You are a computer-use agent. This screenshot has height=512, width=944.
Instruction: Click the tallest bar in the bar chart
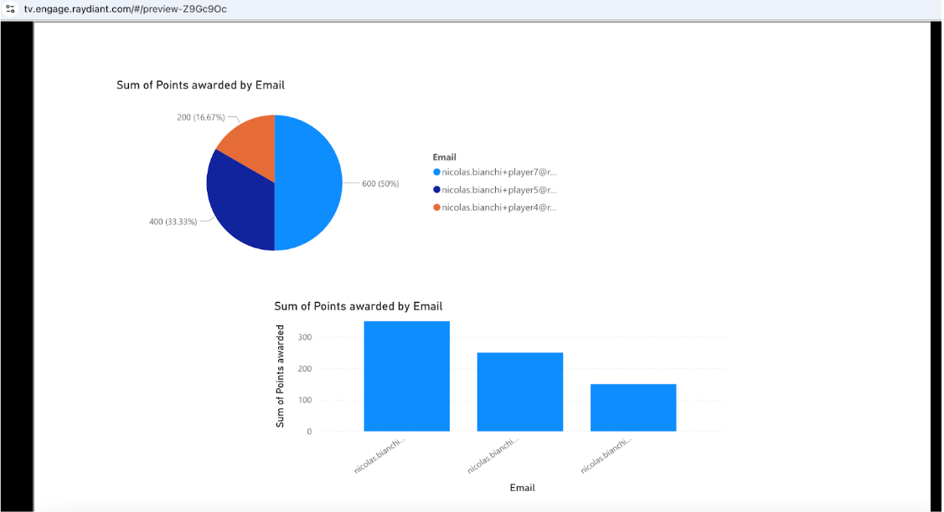(406, 376)
